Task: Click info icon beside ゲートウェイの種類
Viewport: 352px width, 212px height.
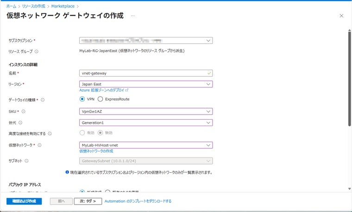Action: [x=43, y=100]
